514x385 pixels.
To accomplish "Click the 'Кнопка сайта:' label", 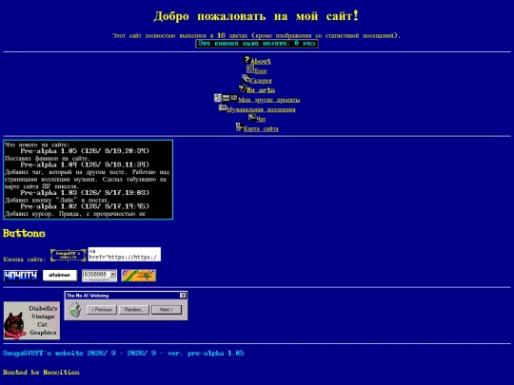I will (x=25, y=260).
